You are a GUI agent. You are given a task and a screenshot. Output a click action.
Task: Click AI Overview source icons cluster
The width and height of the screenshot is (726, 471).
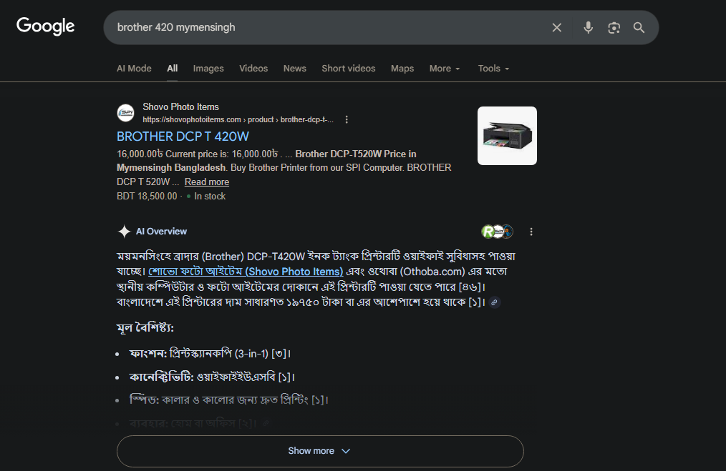tap(498, 232)
